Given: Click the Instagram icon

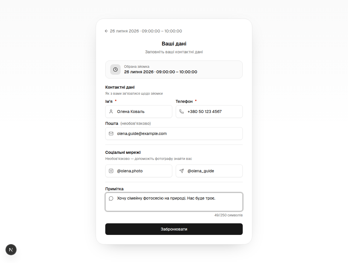Looking at the screenshot, I should [x=111, y=171].
